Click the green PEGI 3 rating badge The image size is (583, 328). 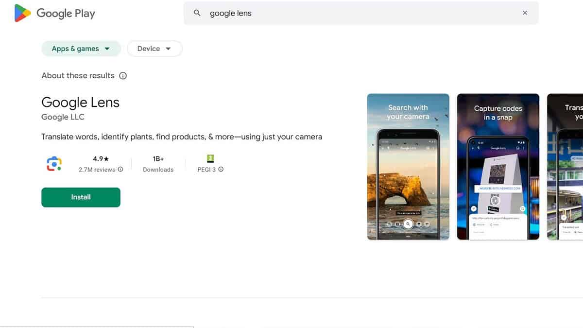pyautogui.click(x=210, y=158)
